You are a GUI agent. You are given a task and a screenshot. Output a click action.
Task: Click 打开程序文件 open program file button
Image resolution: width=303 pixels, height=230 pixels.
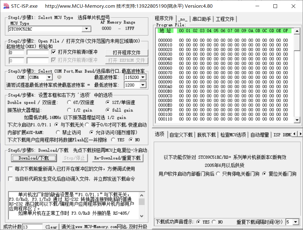(127, 52)
